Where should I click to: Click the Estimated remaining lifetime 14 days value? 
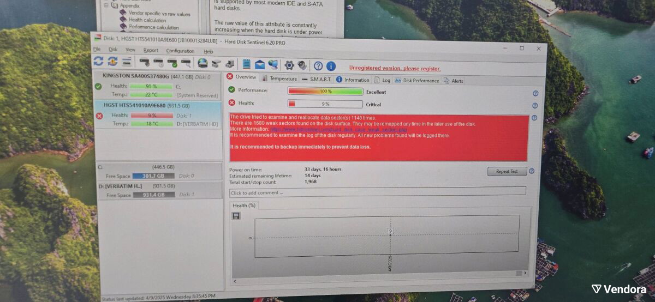click(x=313, y=176)
